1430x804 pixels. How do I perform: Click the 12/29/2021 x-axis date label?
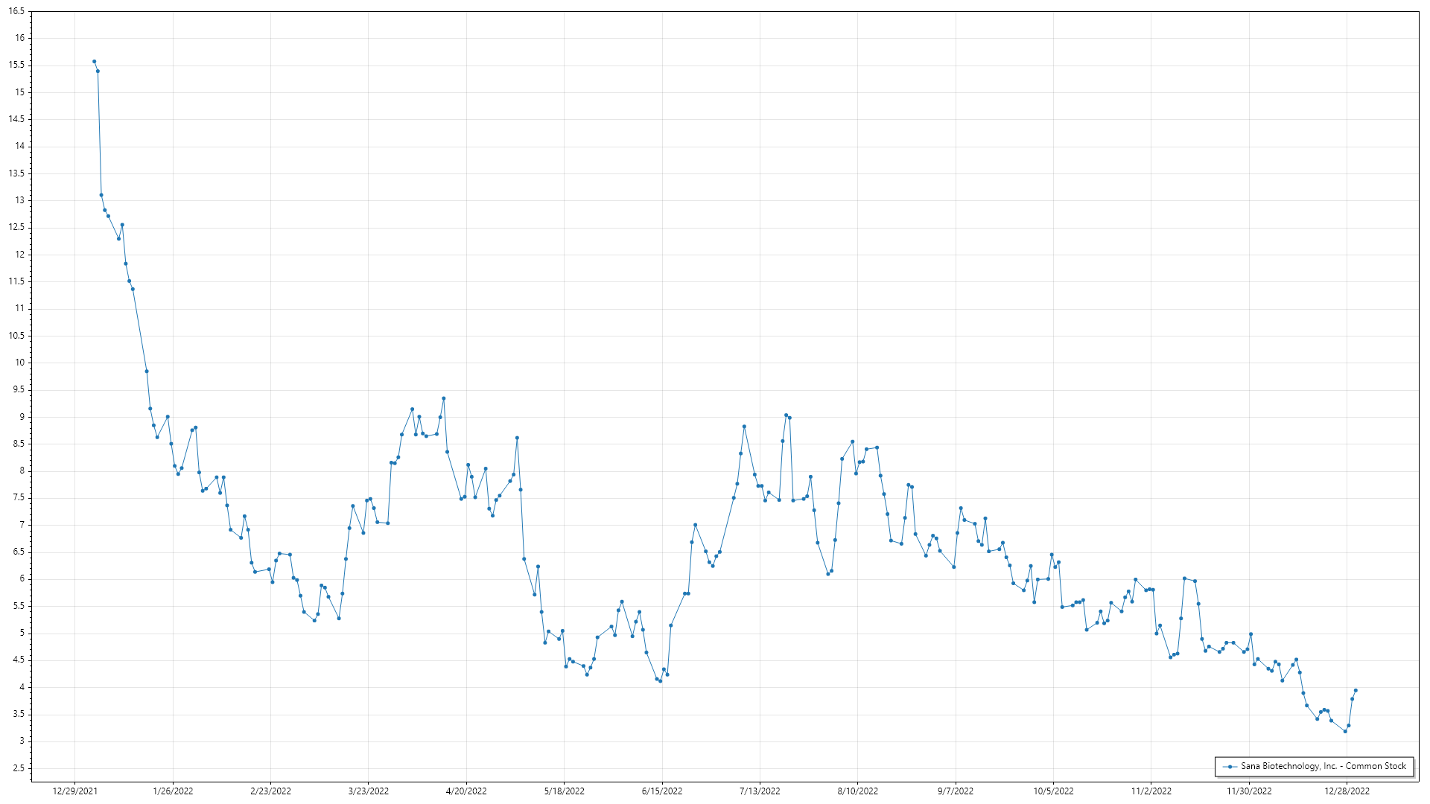pos(74,791)
